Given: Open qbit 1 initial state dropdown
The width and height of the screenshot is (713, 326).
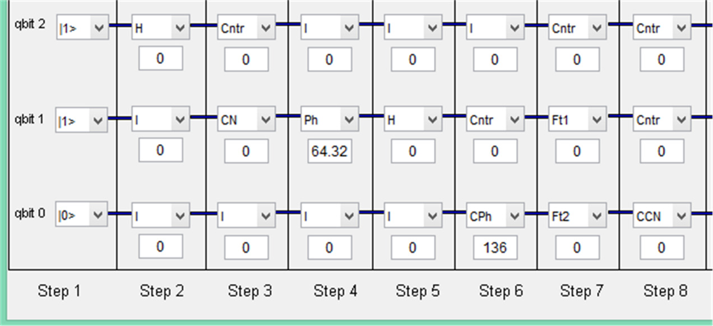Looking at the screenshot, I should tap(81, 121).
